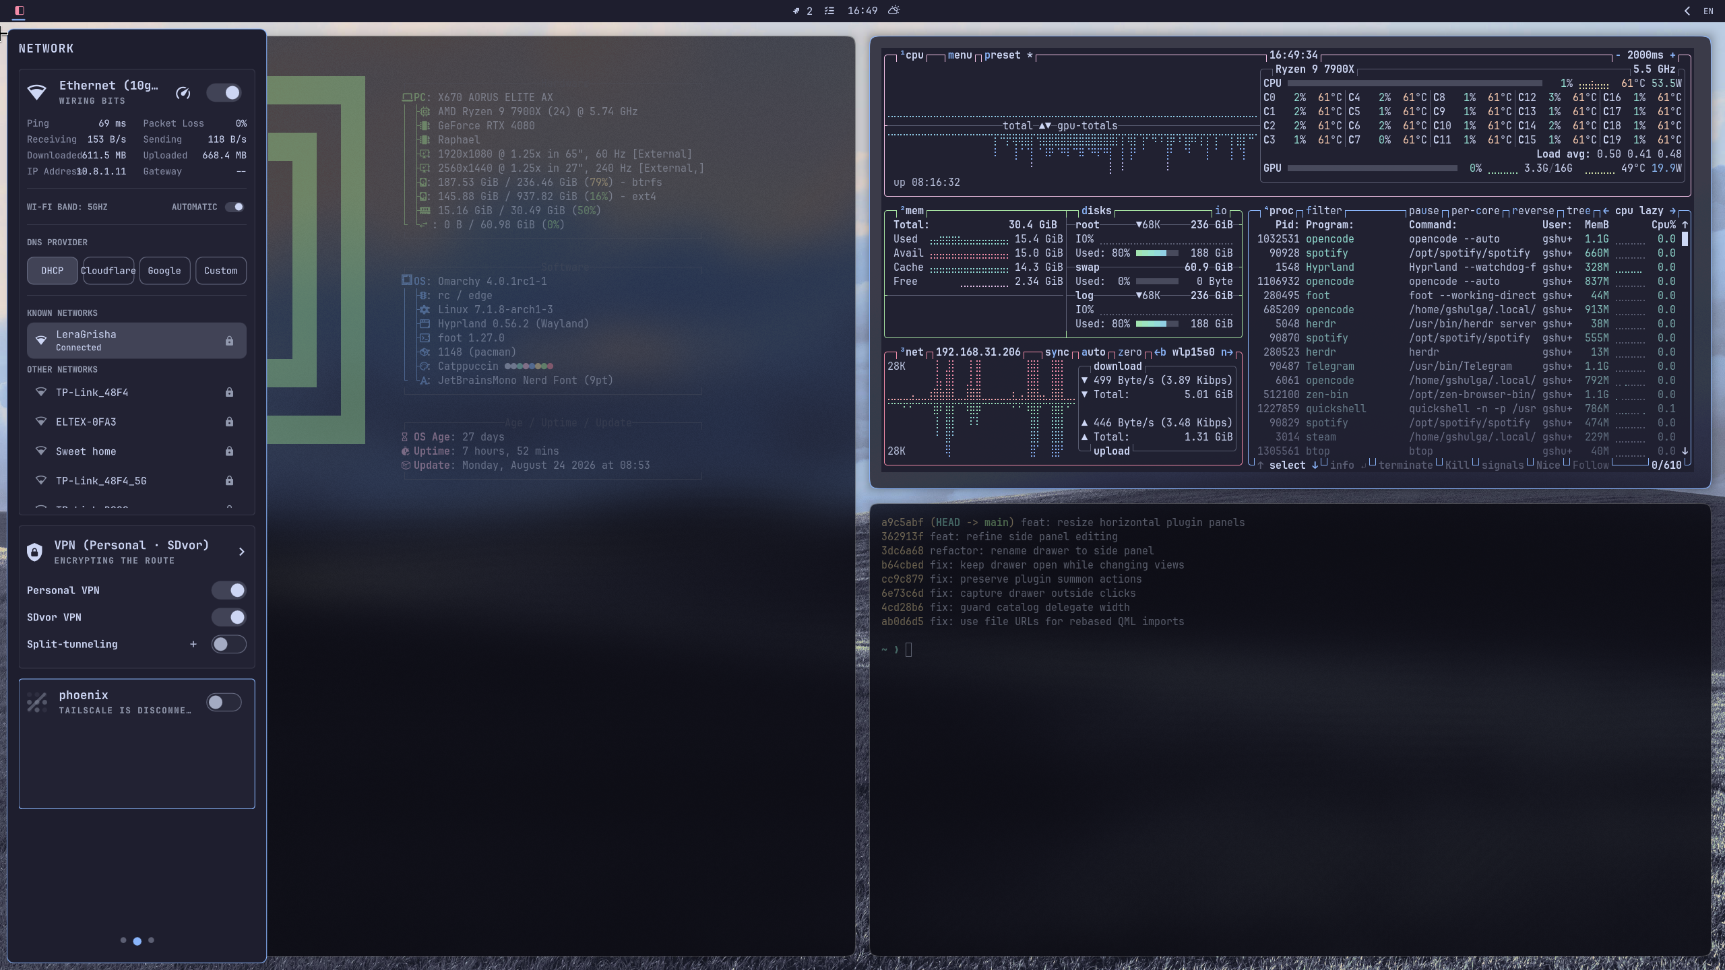Expand the VPN section chevron
The height and width of the screenshot is (970, 1725).
click(x=242, y=552)
